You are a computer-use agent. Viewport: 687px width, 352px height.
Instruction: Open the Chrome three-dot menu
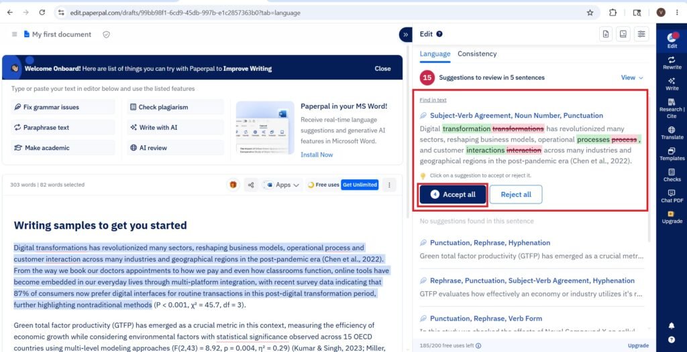coord(678,13)
